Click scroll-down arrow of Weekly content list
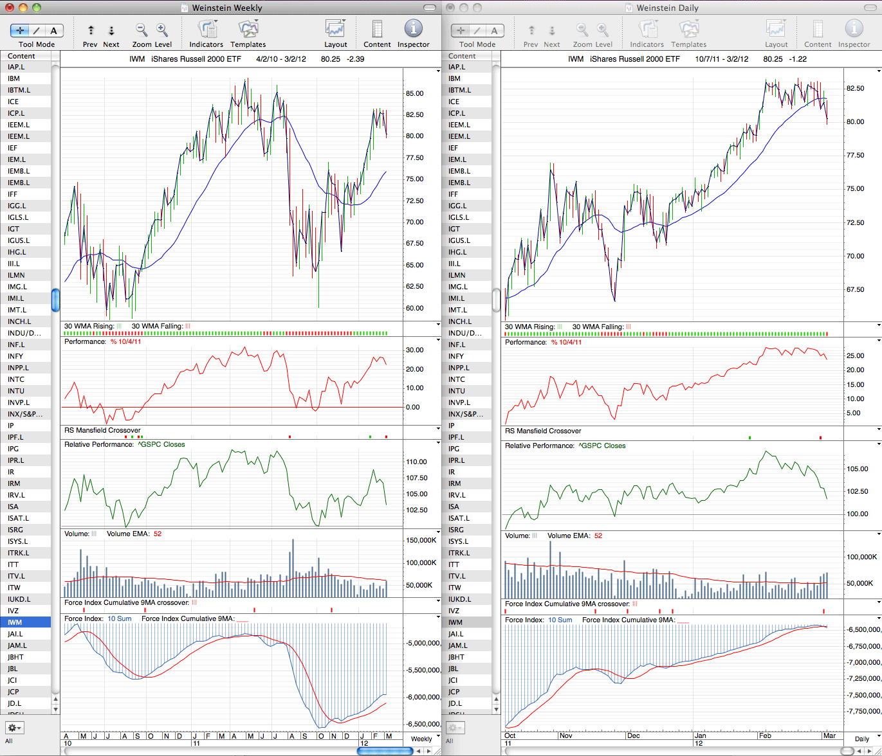 pyautogui.click(x=55, y=709)
